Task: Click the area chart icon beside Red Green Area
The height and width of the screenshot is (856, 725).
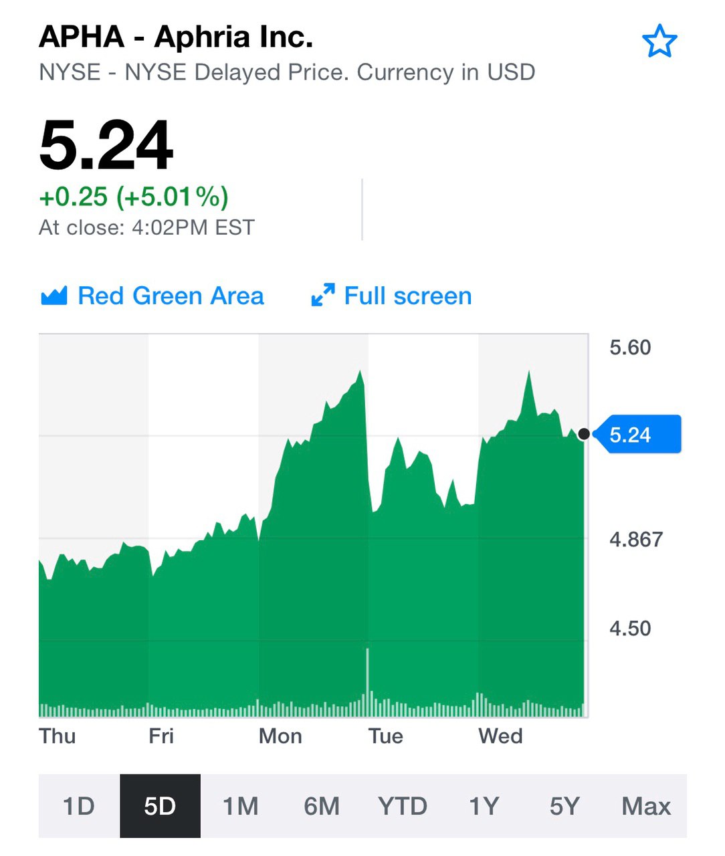Action: 54,296
